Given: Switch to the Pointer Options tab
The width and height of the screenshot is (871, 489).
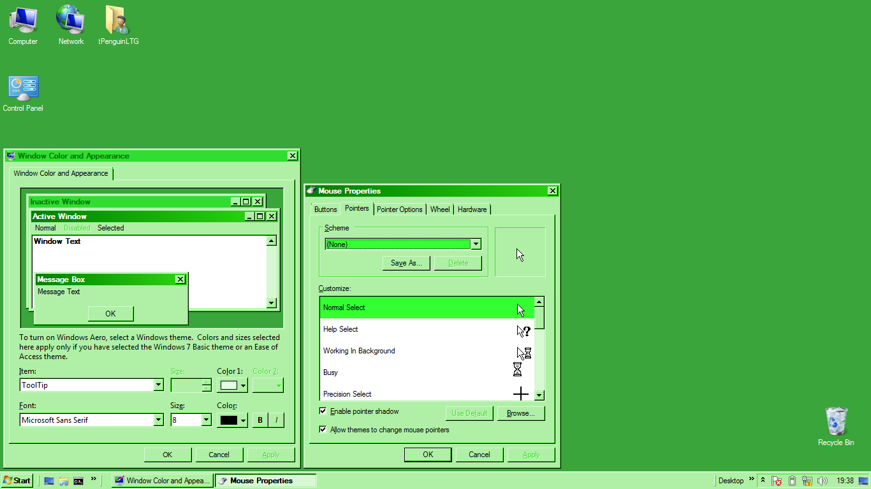Looking at the screenshot, I should pos(400,209).
